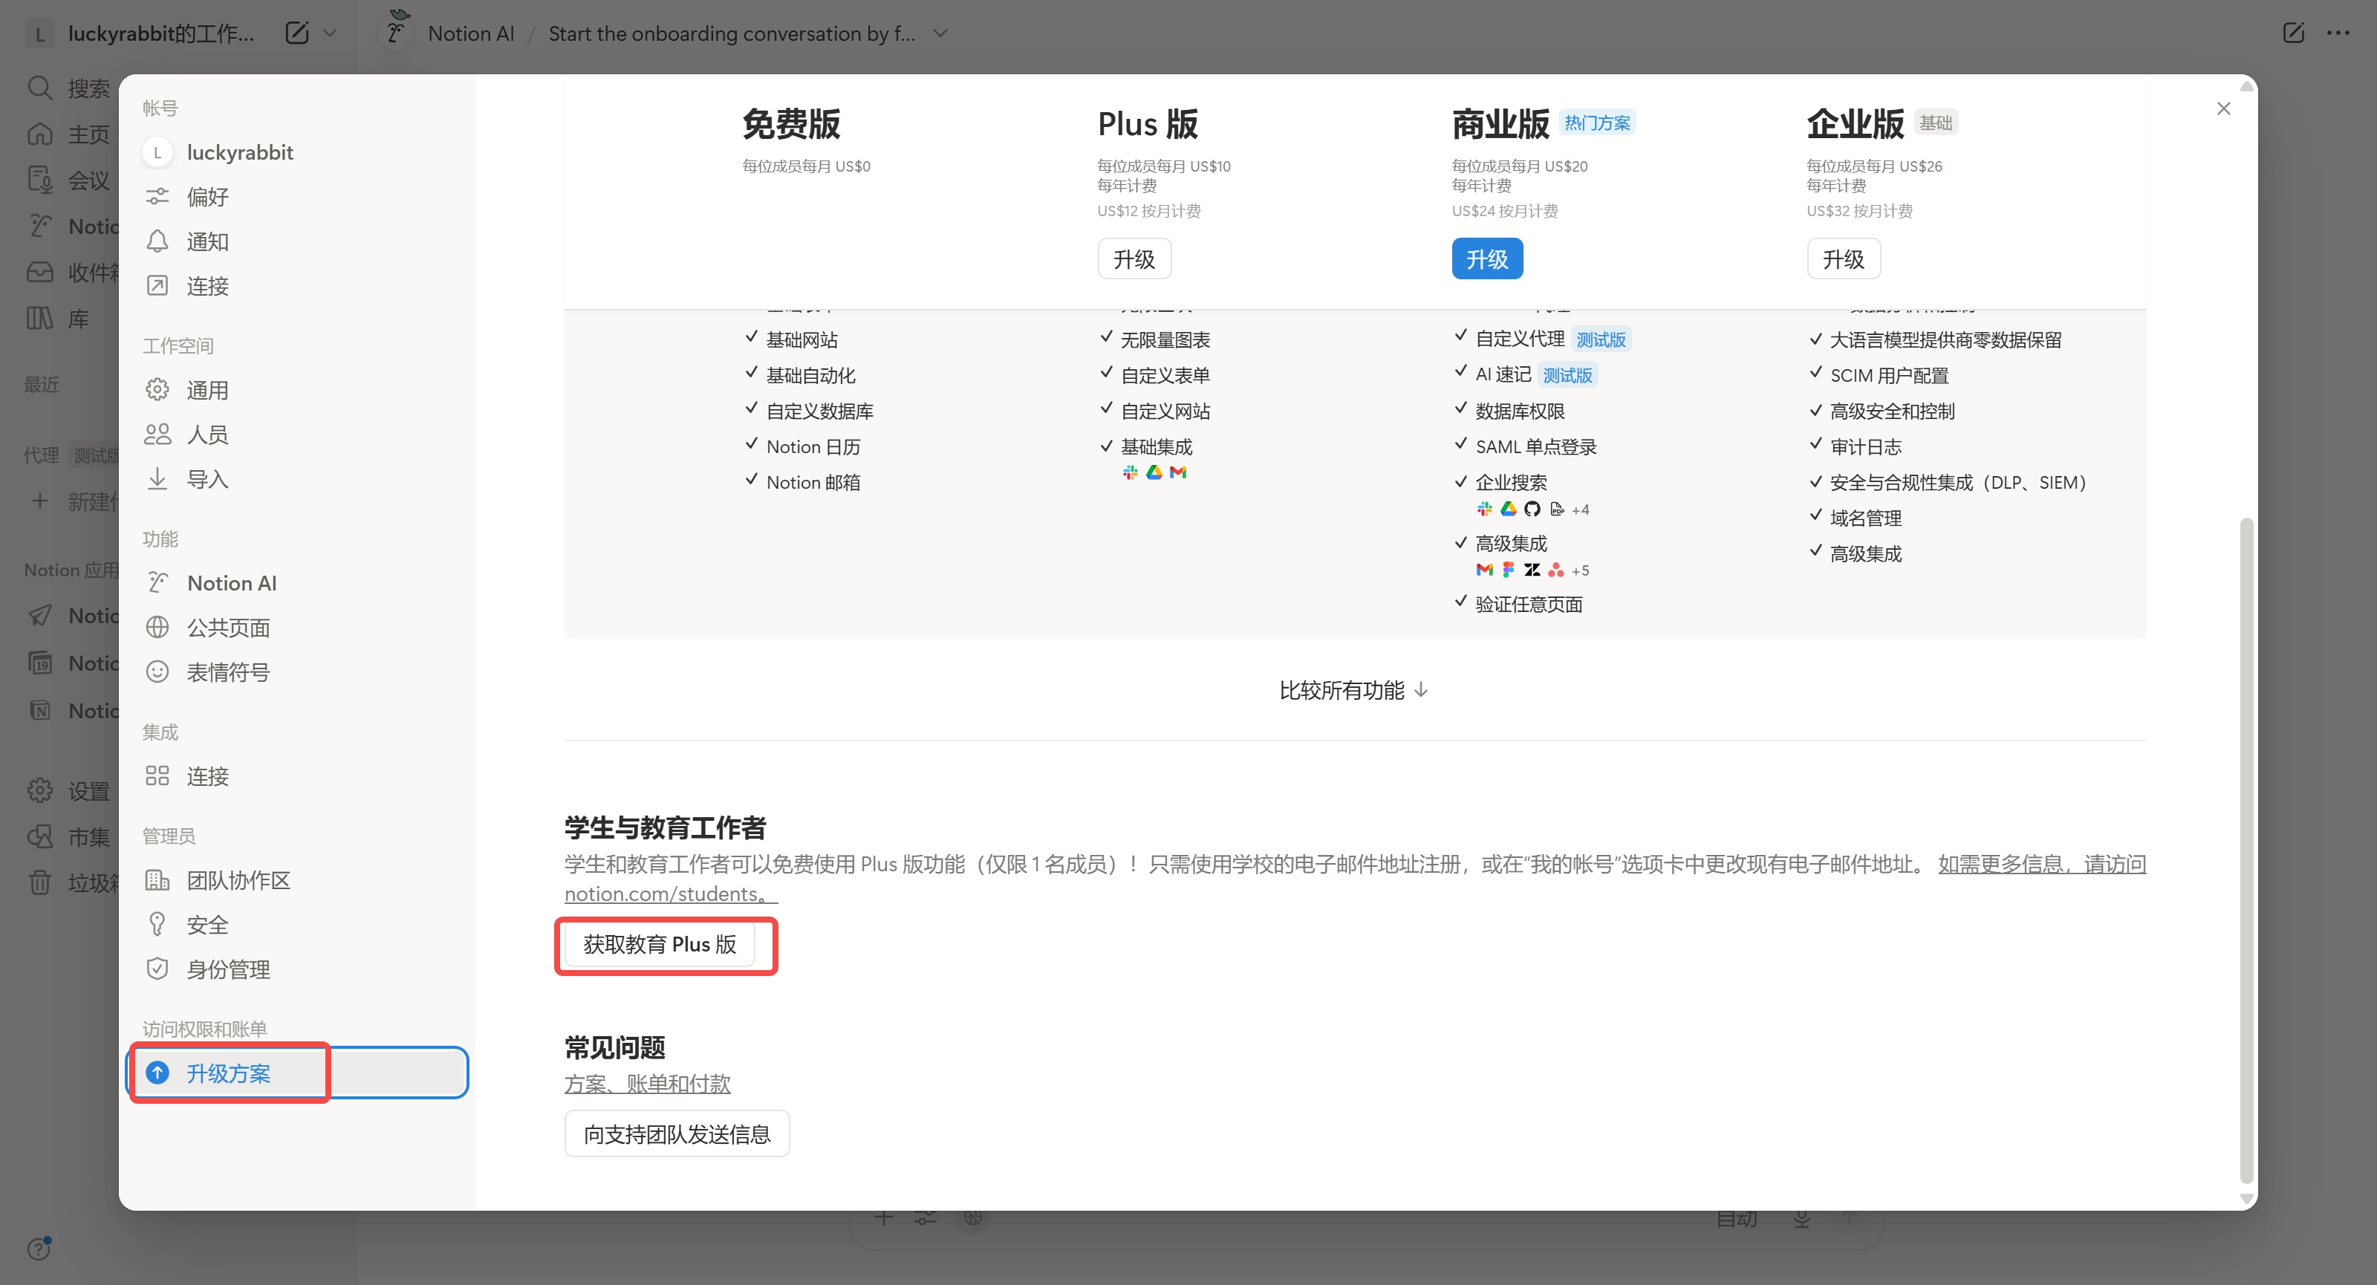2377x1285 pixels.
Task: Click scrollbar up arrow in dialog
Action: (x=2247, y=87)
